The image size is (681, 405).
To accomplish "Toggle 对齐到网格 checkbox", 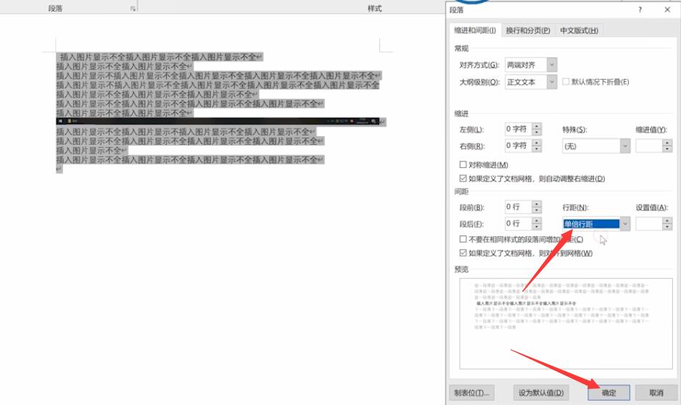I will (463, 253).
